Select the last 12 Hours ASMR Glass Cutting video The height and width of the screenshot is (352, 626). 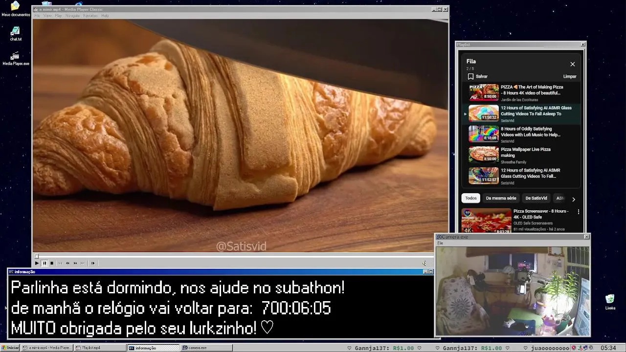click(521, 176)
